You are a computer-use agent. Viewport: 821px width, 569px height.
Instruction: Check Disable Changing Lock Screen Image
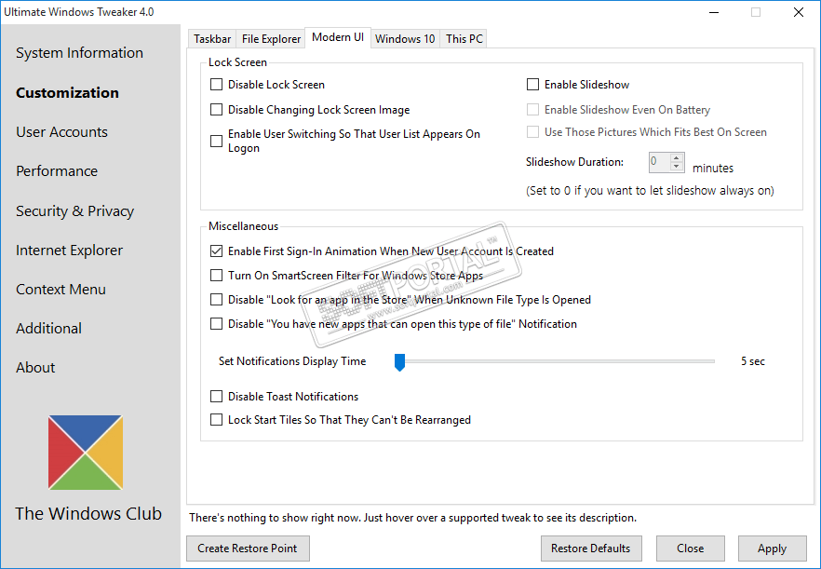pyautogui.click(x=216, y=110)
